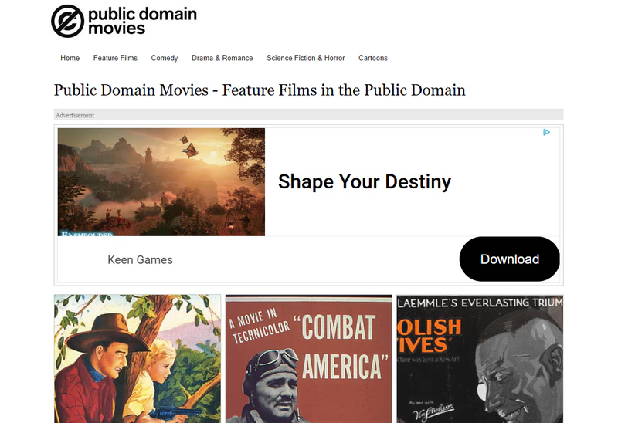Click the Advertisement label text
Screen dimensions: 618x423
coord(75,116)
